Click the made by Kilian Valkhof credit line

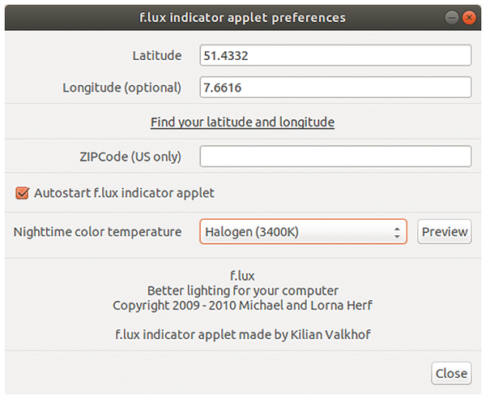click(243, 334)
